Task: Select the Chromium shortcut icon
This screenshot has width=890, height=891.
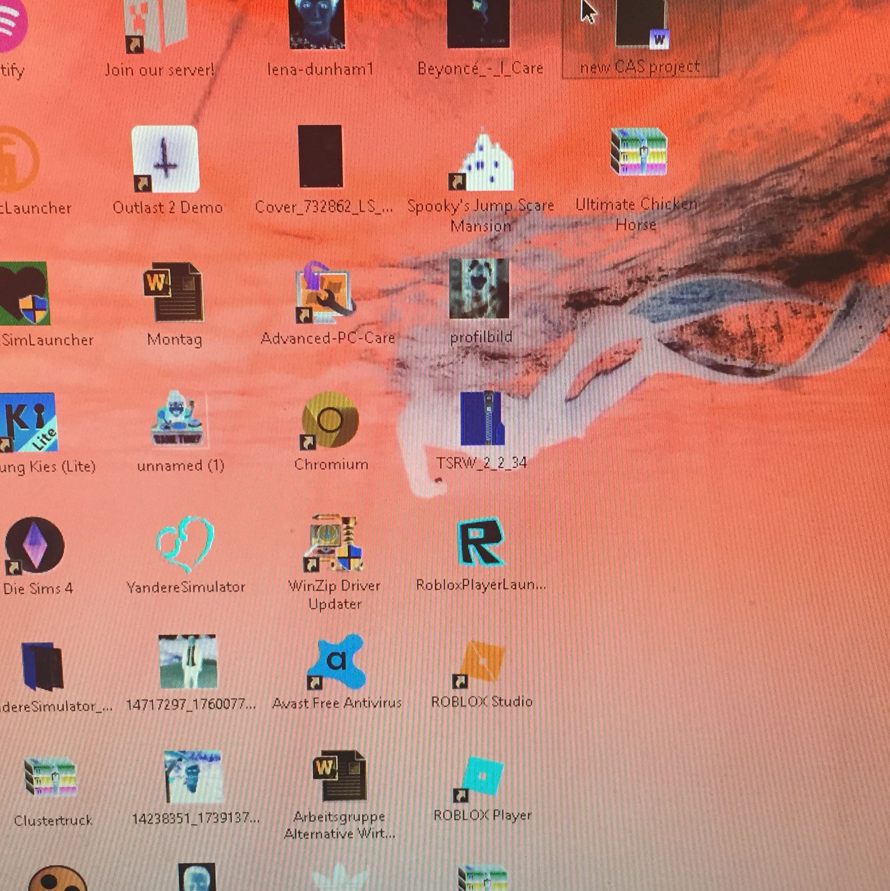Action: (330, 421)
